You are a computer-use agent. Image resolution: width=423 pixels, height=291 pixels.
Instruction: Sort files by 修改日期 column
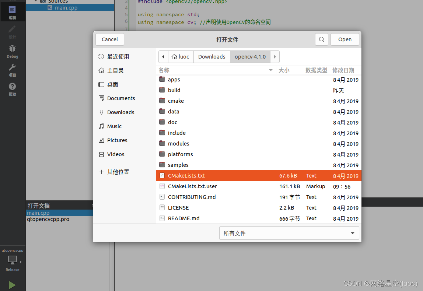[x=345, y=70]
